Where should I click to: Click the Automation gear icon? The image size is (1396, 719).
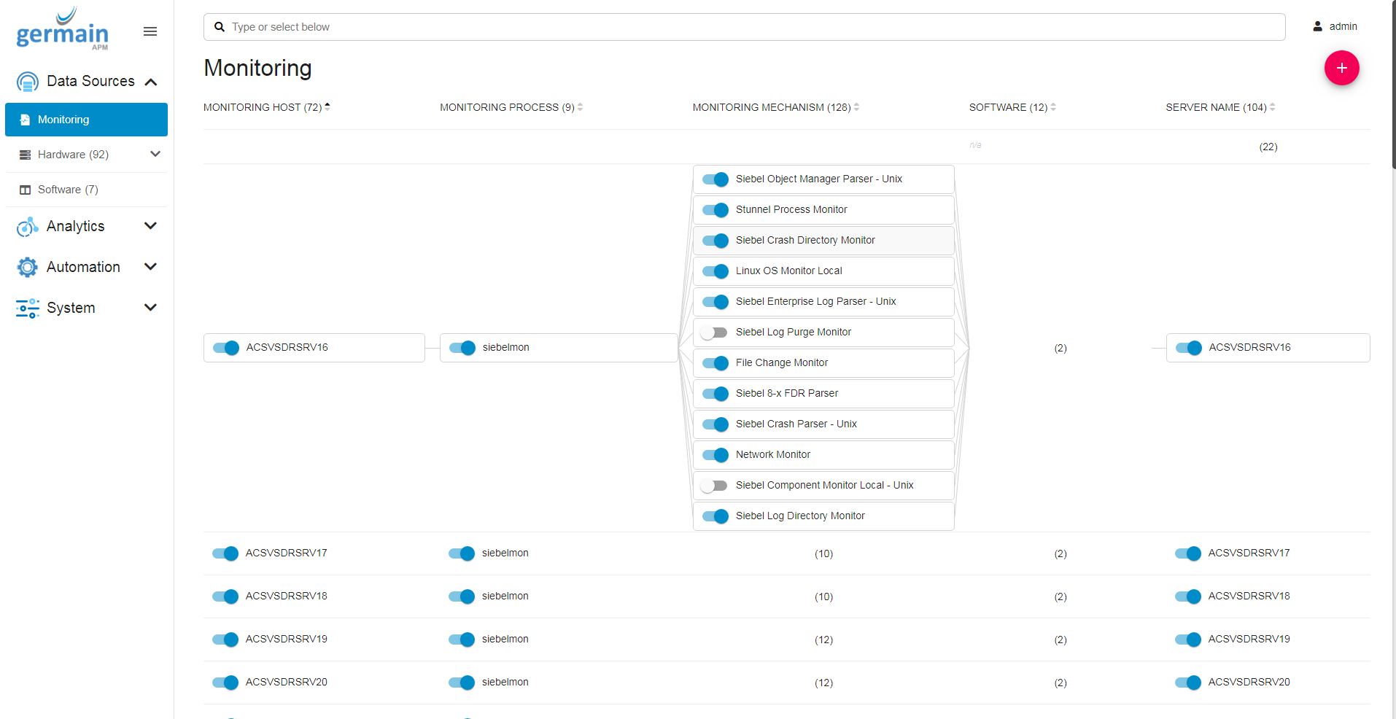(27, 268)
